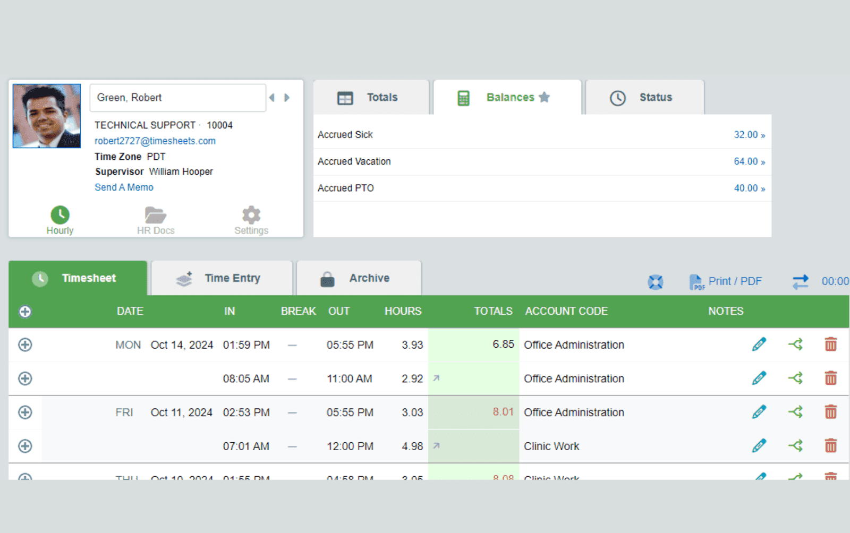
Task: Add a new entry using the header plus icon
Action: [x=24, y=312]
